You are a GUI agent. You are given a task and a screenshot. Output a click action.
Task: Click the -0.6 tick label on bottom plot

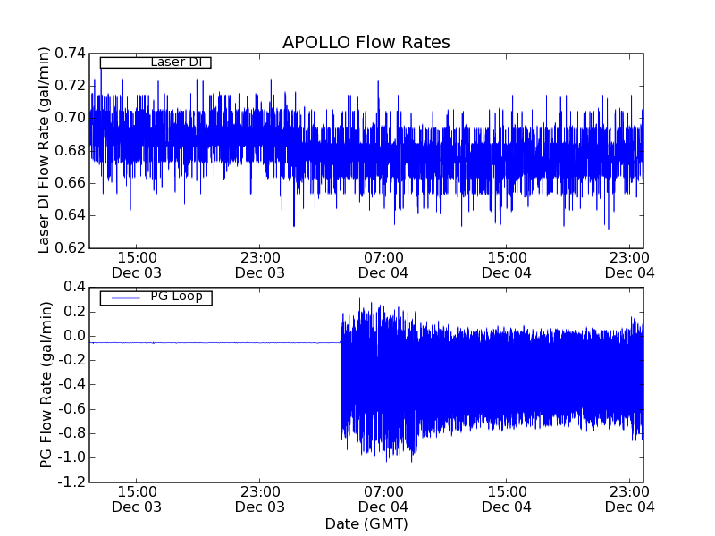coord(71,409)
